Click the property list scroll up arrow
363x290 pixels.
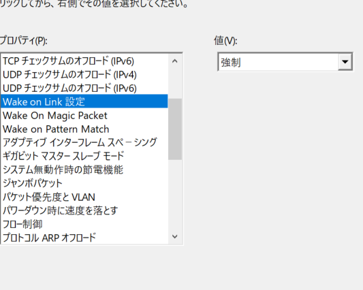175,61
